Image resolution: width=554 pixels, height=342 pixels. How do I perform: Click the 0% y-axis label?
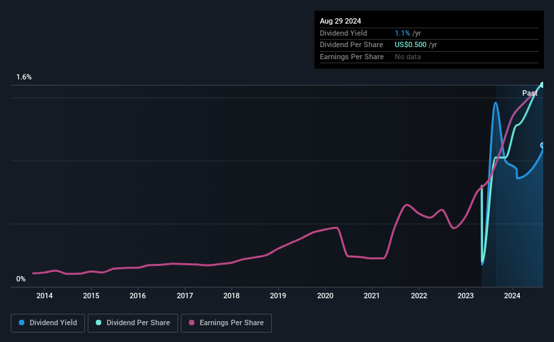tap(21, 279)
